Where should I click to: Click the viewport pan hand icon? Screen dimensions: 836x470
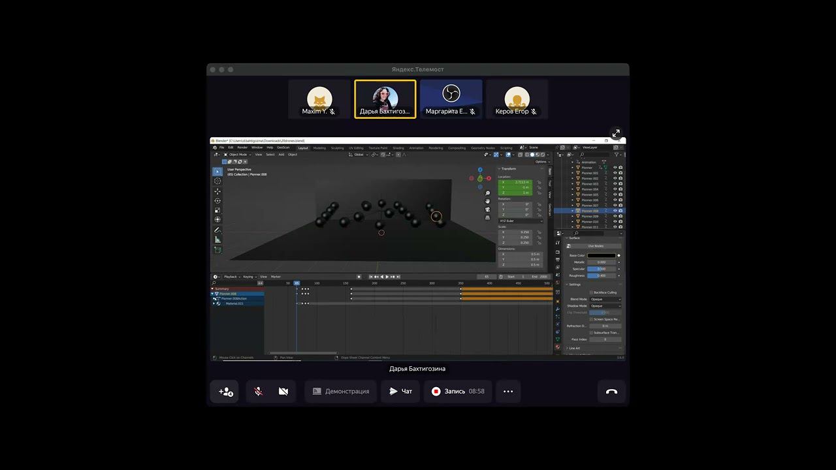point(488,202)
